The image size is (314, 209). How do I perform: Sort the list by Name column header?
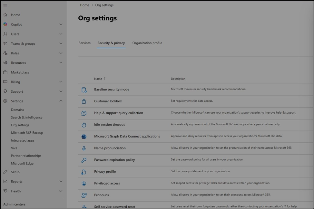click(x=98, y=79)
